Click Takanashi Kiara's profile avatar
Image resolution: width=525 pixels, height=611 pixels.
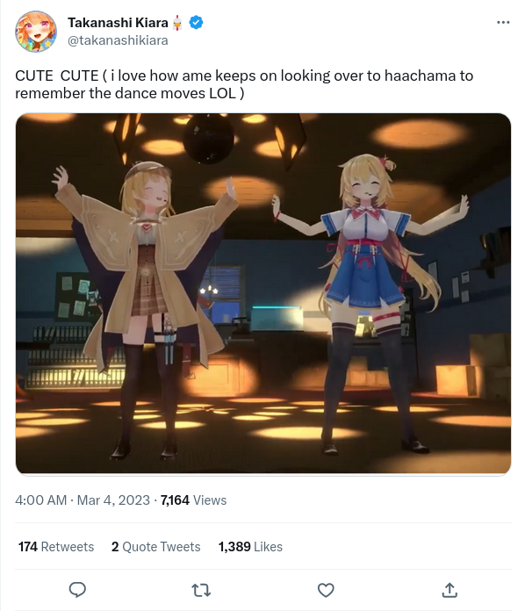click(36, 32)
